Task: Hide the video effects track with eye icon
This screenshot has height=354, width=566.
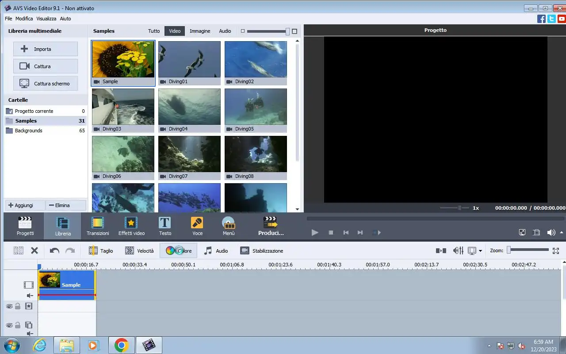Action: tap(9, 306)
